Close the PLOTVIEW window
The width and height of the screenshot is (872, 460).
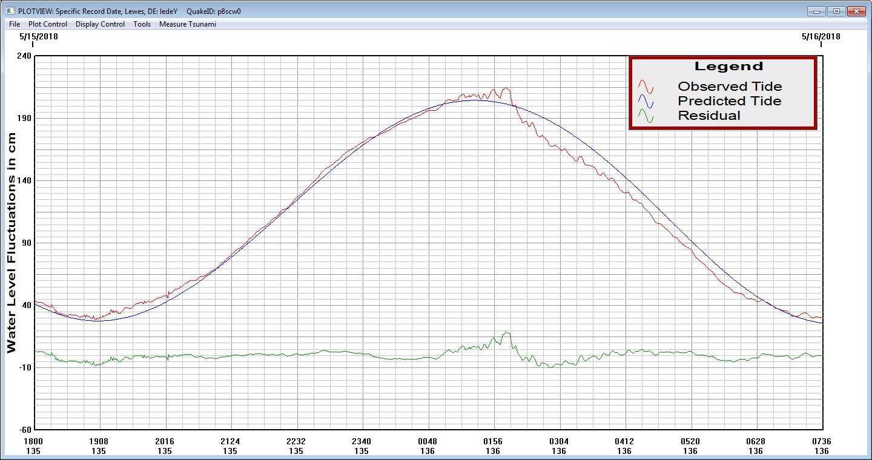pyautogui.click(x=856, y=11)
